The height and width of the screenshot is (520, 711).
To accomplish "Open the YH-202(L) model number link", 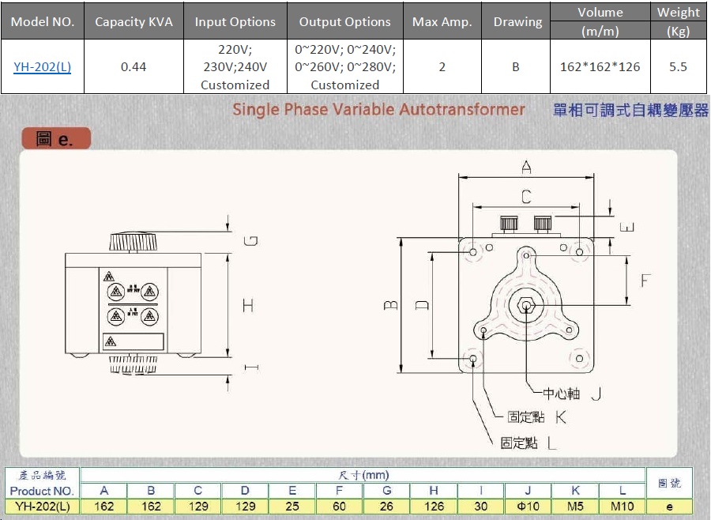I will coord(43,67).
